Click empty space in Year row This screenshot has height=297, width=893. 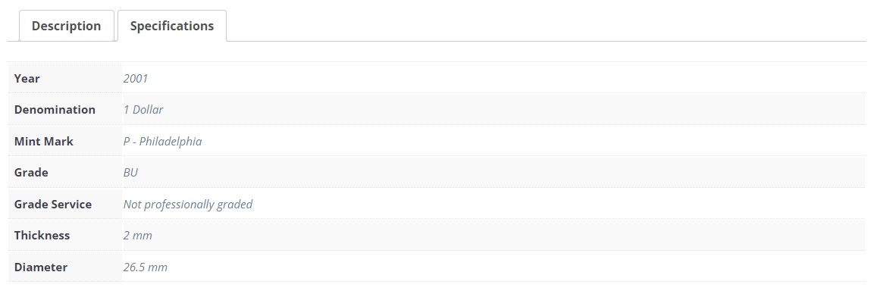[x=507, y=78]
